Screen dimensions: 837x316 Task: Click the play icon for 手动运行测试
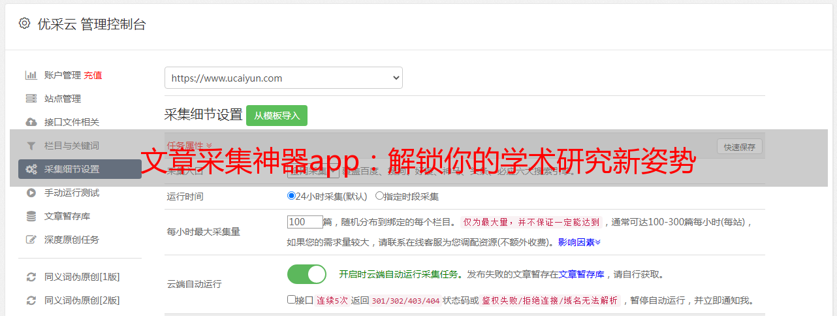(x=31, y=193)
